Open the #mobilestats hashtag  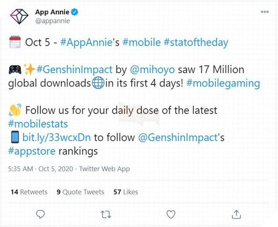(x=38, y=124)
